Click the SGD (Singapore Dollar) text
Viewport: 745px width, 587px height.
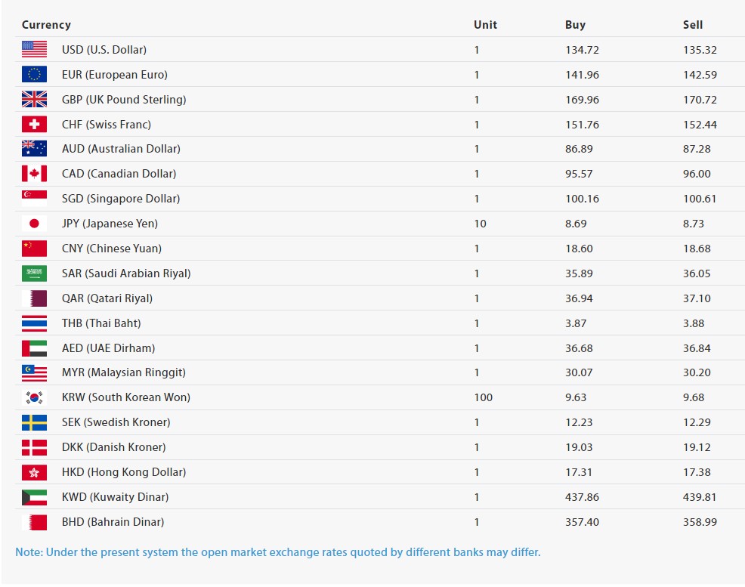pos(121,199)
